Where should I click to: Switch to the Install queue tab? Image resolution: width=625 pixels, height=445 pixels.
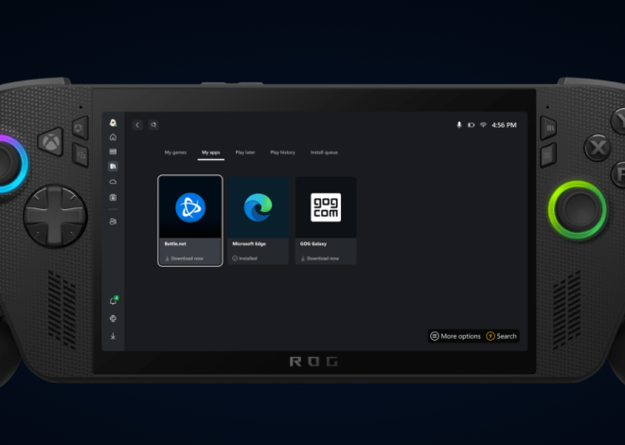click(324, 152)
